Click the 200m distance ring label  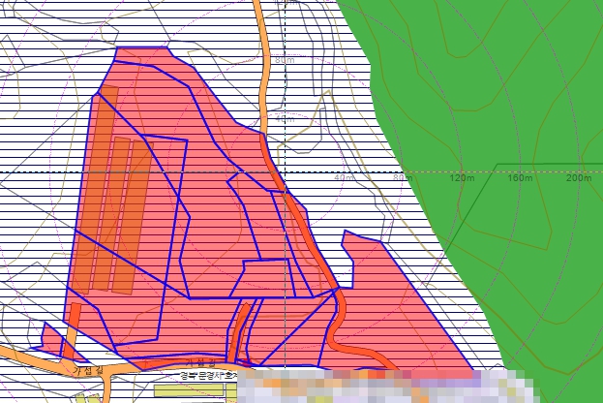pyautogui.click(x=578, y=178)
